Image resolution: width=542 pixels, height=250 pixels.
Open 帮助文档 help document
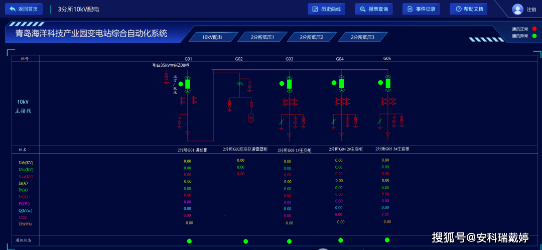pos(468,9)
